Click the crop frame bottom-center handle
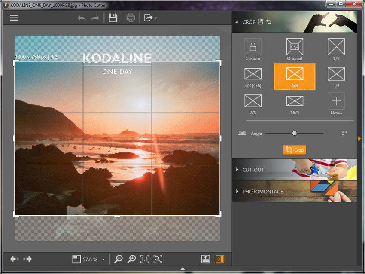 117,216
